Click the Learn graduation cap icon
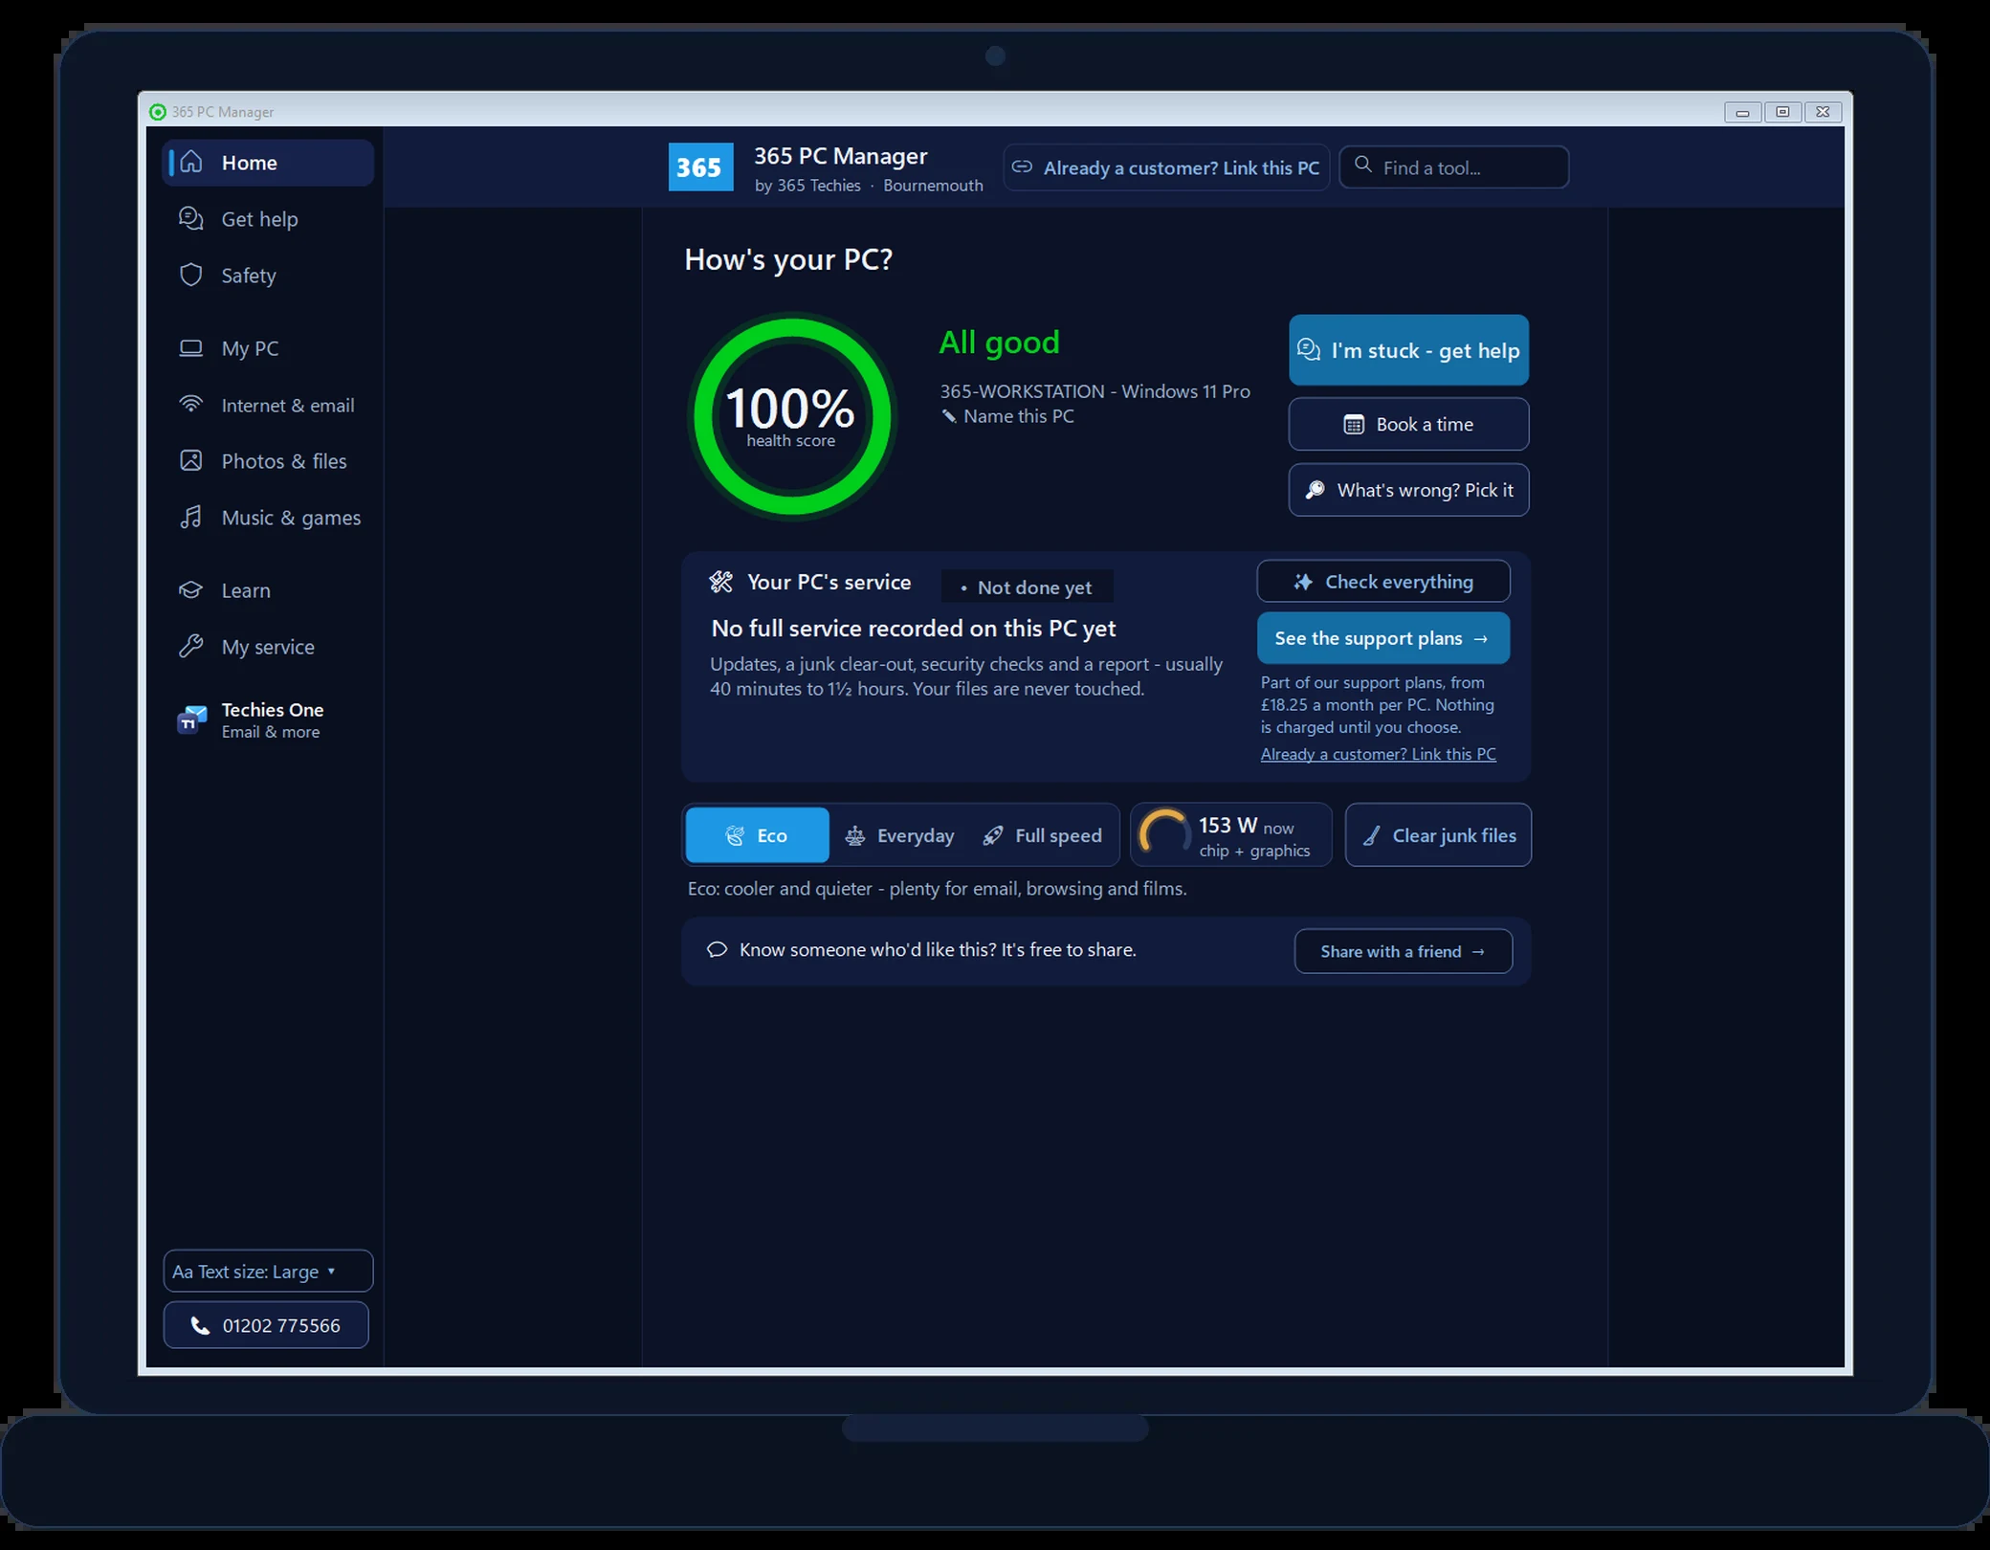Viewport: 1990px width, 1550px height. point(191,590)
